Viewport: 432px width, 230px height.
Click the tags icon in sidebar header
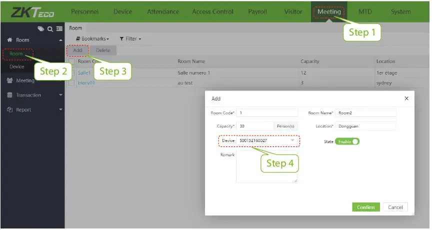(x=41, y=28)
